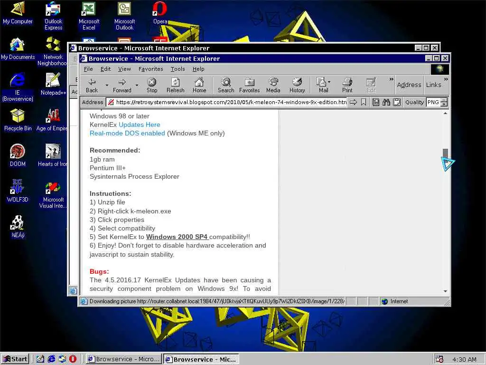Stop page loading with the Stop button
The width and height of the screenshot is (486, 365).
151,85
